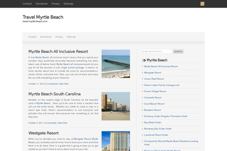Open sidebar link Bay Watch Hotel
This screenshot has width=227, height=151.
[152, 122]
